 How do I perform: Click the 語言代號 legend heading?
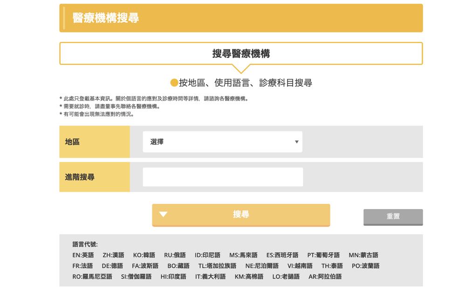pyautogui.click(x=85, y=244)
